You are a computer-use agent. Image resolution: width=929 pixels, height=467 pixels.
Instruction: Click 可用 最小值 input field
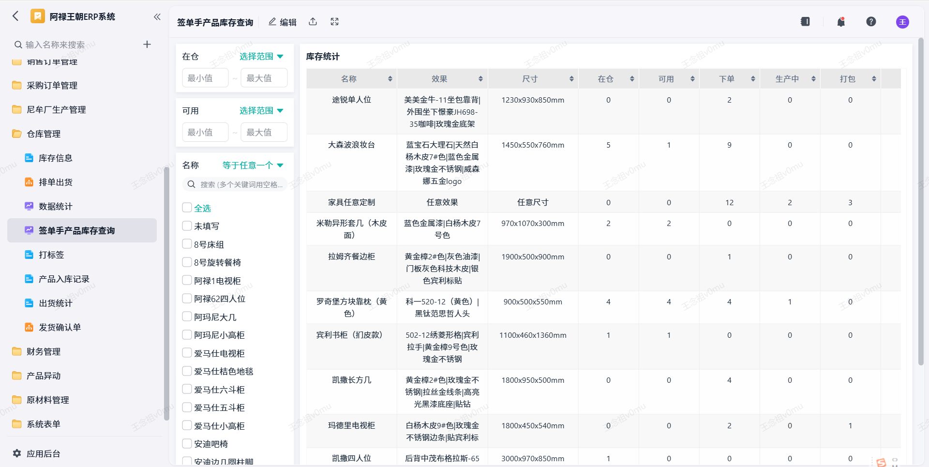[205, 132]
